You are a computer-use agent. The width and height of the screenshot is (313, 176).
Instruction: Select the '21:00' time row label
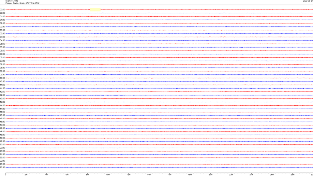(x=2, y=151)
